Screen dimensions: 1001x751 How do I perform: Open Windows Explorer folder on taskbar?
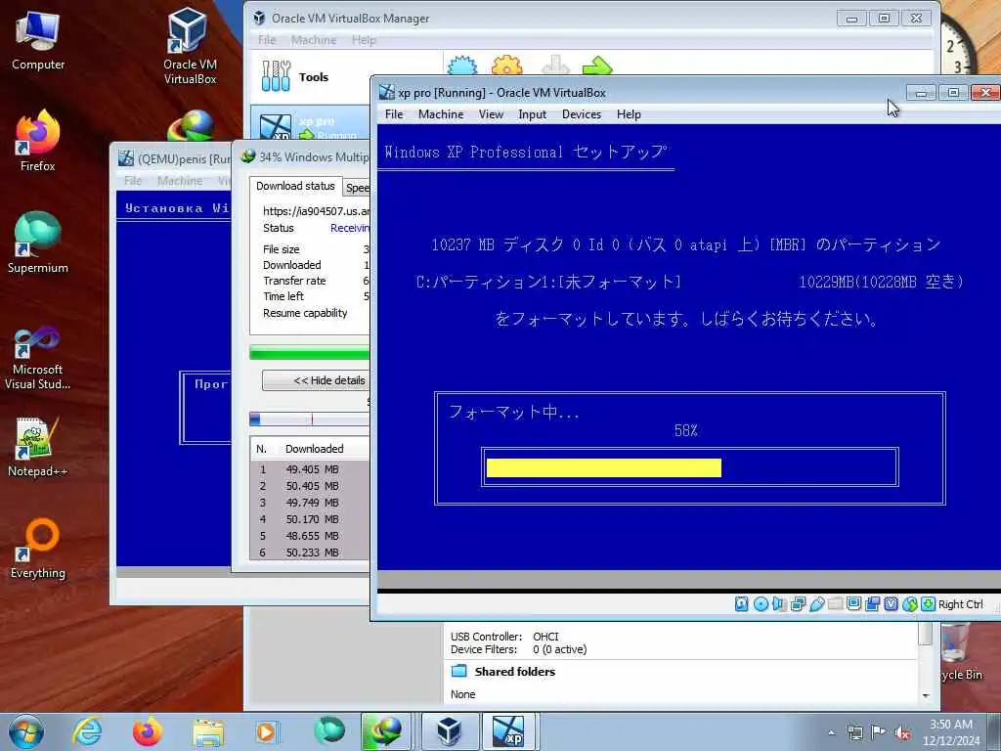208,731
